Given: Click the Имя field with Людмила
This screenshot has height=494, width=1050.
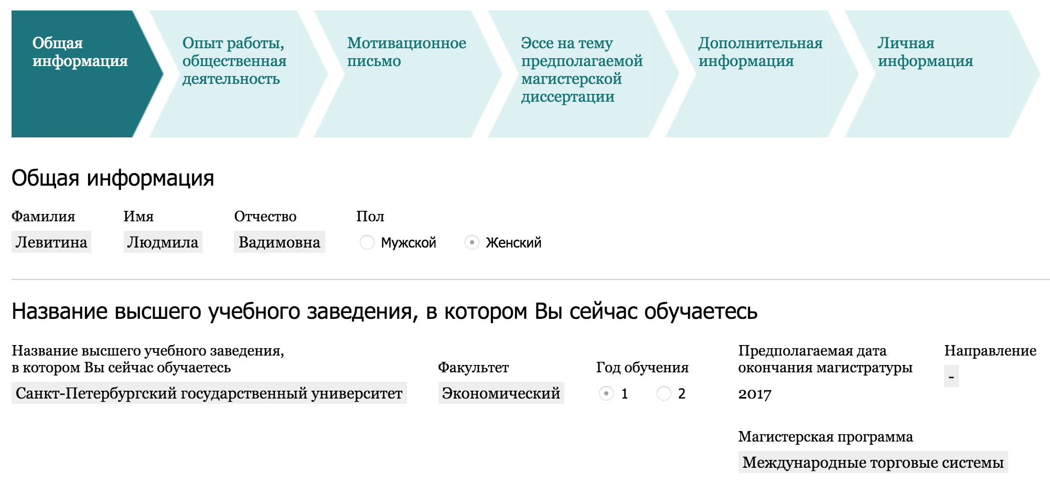Looking at the screenshot, I should click(x=163, y=242).
